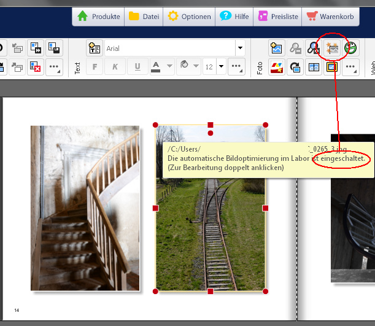Click the Optionen button
Image resolution: width=375 pixels, height=326 pixels.
click(x=190, y=17)
